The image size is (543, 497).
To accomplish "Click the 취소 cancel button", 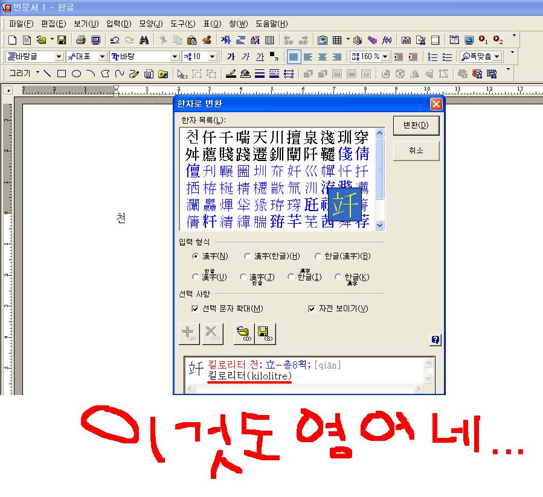I will [416, 151].
